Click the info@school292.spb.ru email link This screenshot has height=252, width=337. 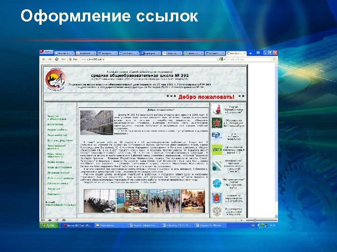tap(61, 205)
